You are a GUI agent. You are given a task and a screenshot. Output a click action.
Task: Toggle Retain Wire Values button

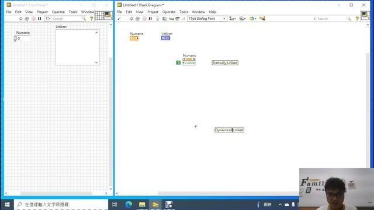pyautogui.click(x=165, y=19)
